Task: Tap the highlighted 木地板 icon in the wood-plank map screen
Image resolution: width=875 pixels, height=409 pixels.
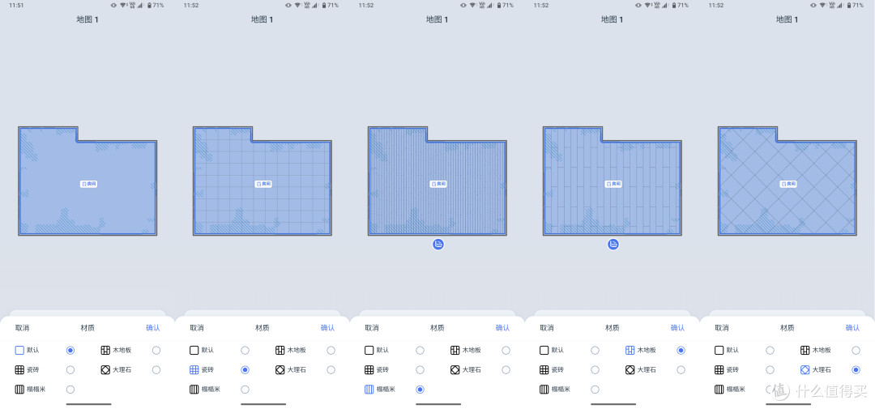Action: (x=630, y=351)
